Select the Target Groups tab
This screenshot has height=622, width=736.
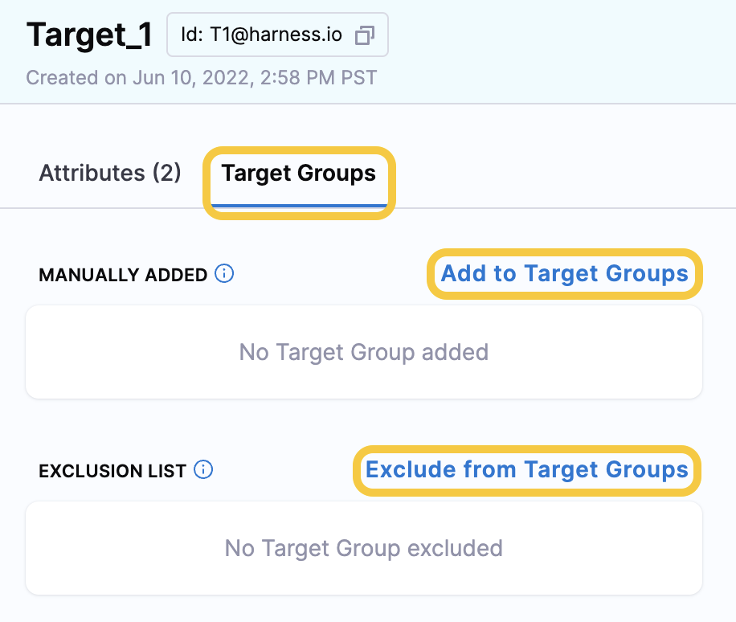pos(298,173)
